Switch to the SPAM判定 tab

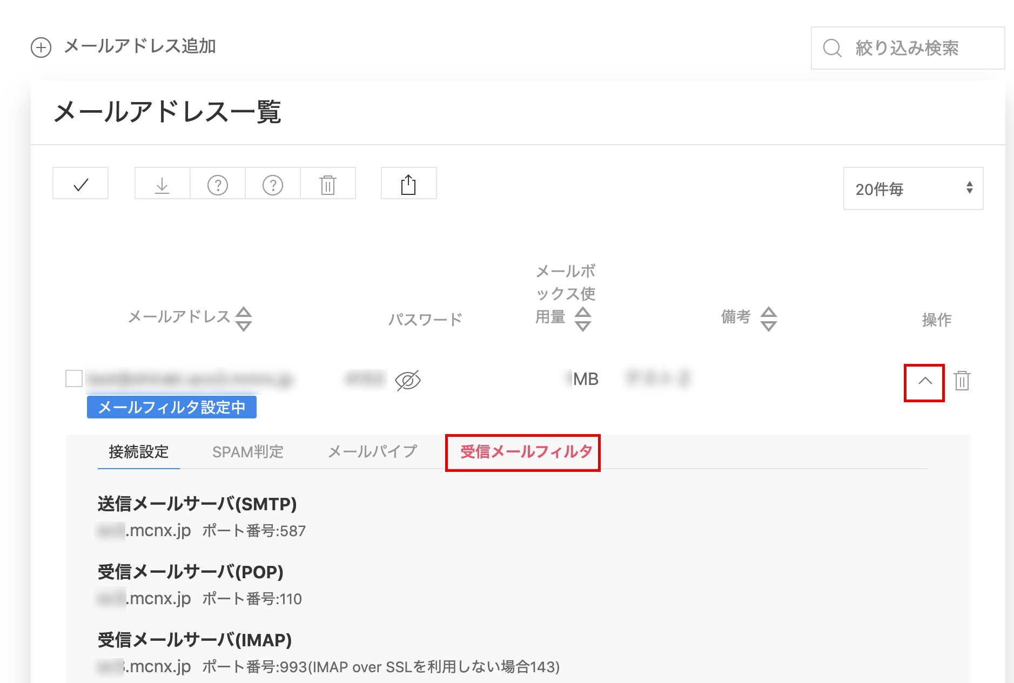click(248, 452)
